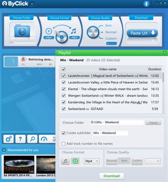Image resolution: width=168 pixels, height=182 pixels.
Task: Click the YouTube source icon on download
Action: pyautogui.click(x=23, y=59)
